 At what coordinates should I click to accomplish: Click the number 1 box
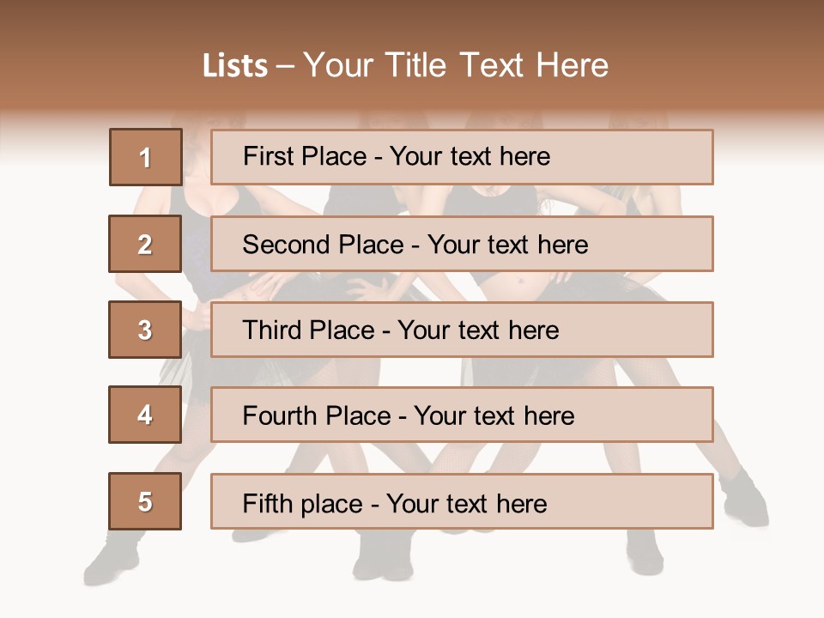(x=145, y=157)
